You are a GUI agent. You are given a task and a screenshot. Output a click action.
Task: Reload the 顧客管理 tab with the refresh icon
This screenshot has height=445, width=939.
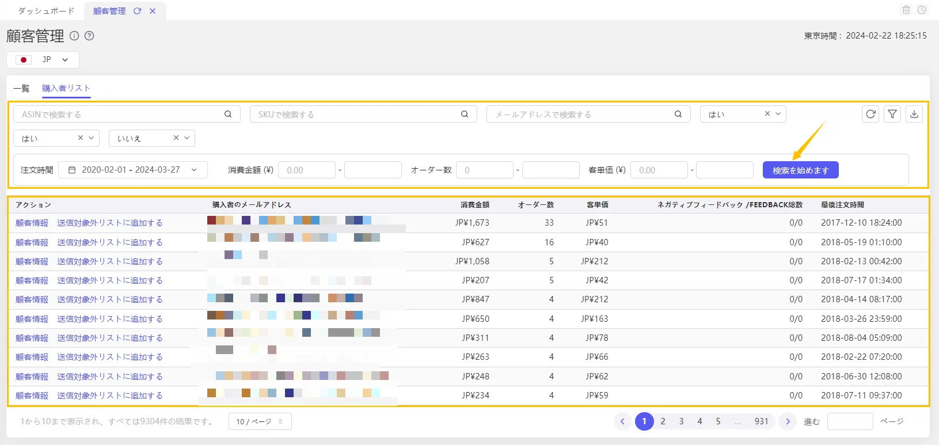(137, 11)
